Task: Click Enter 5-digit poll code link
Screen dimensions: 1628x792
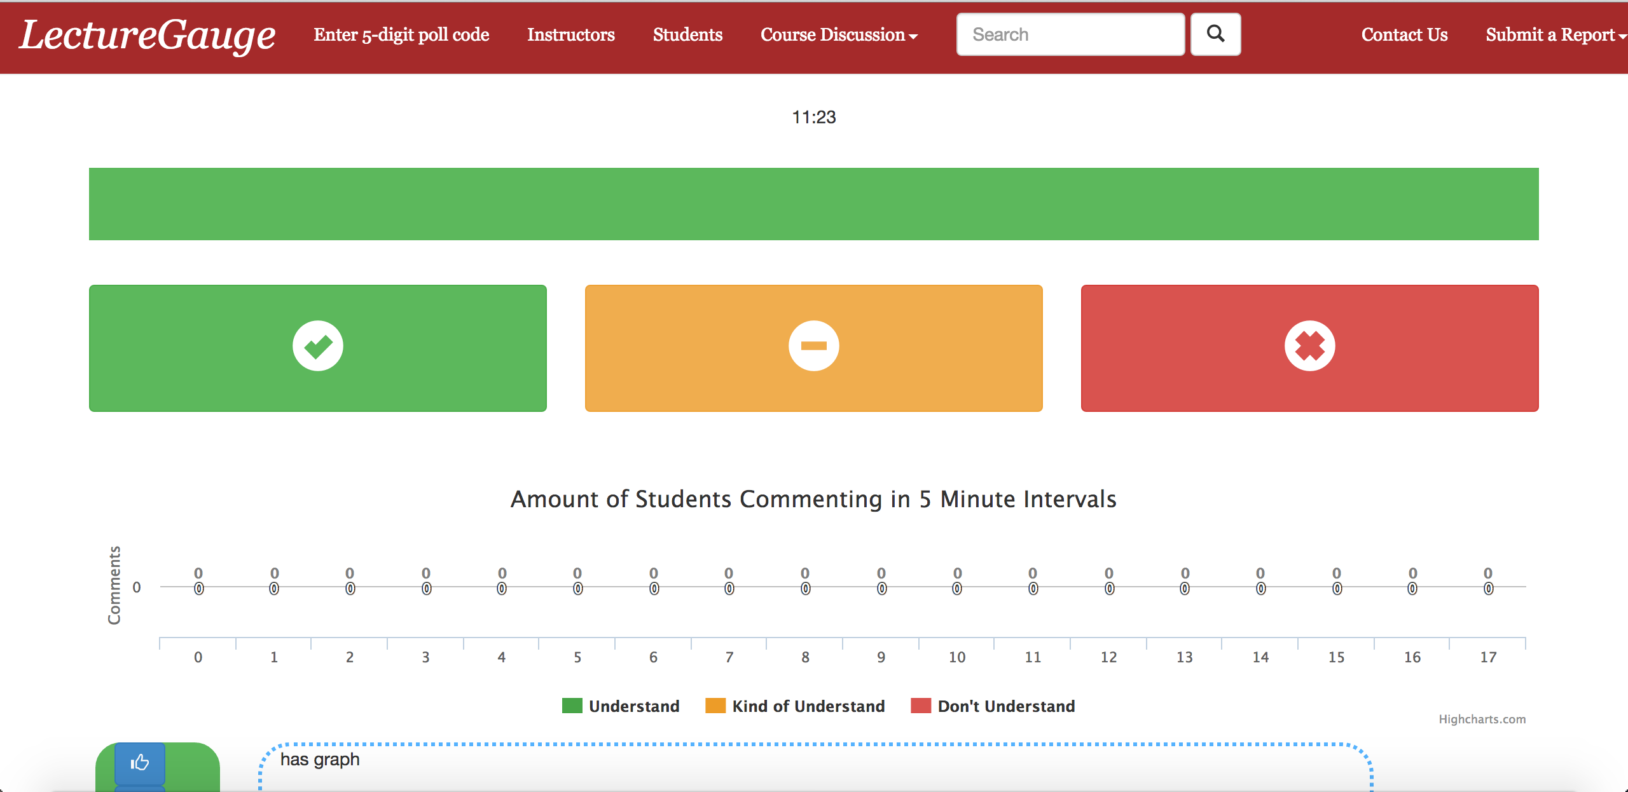Action: (401, 35)
